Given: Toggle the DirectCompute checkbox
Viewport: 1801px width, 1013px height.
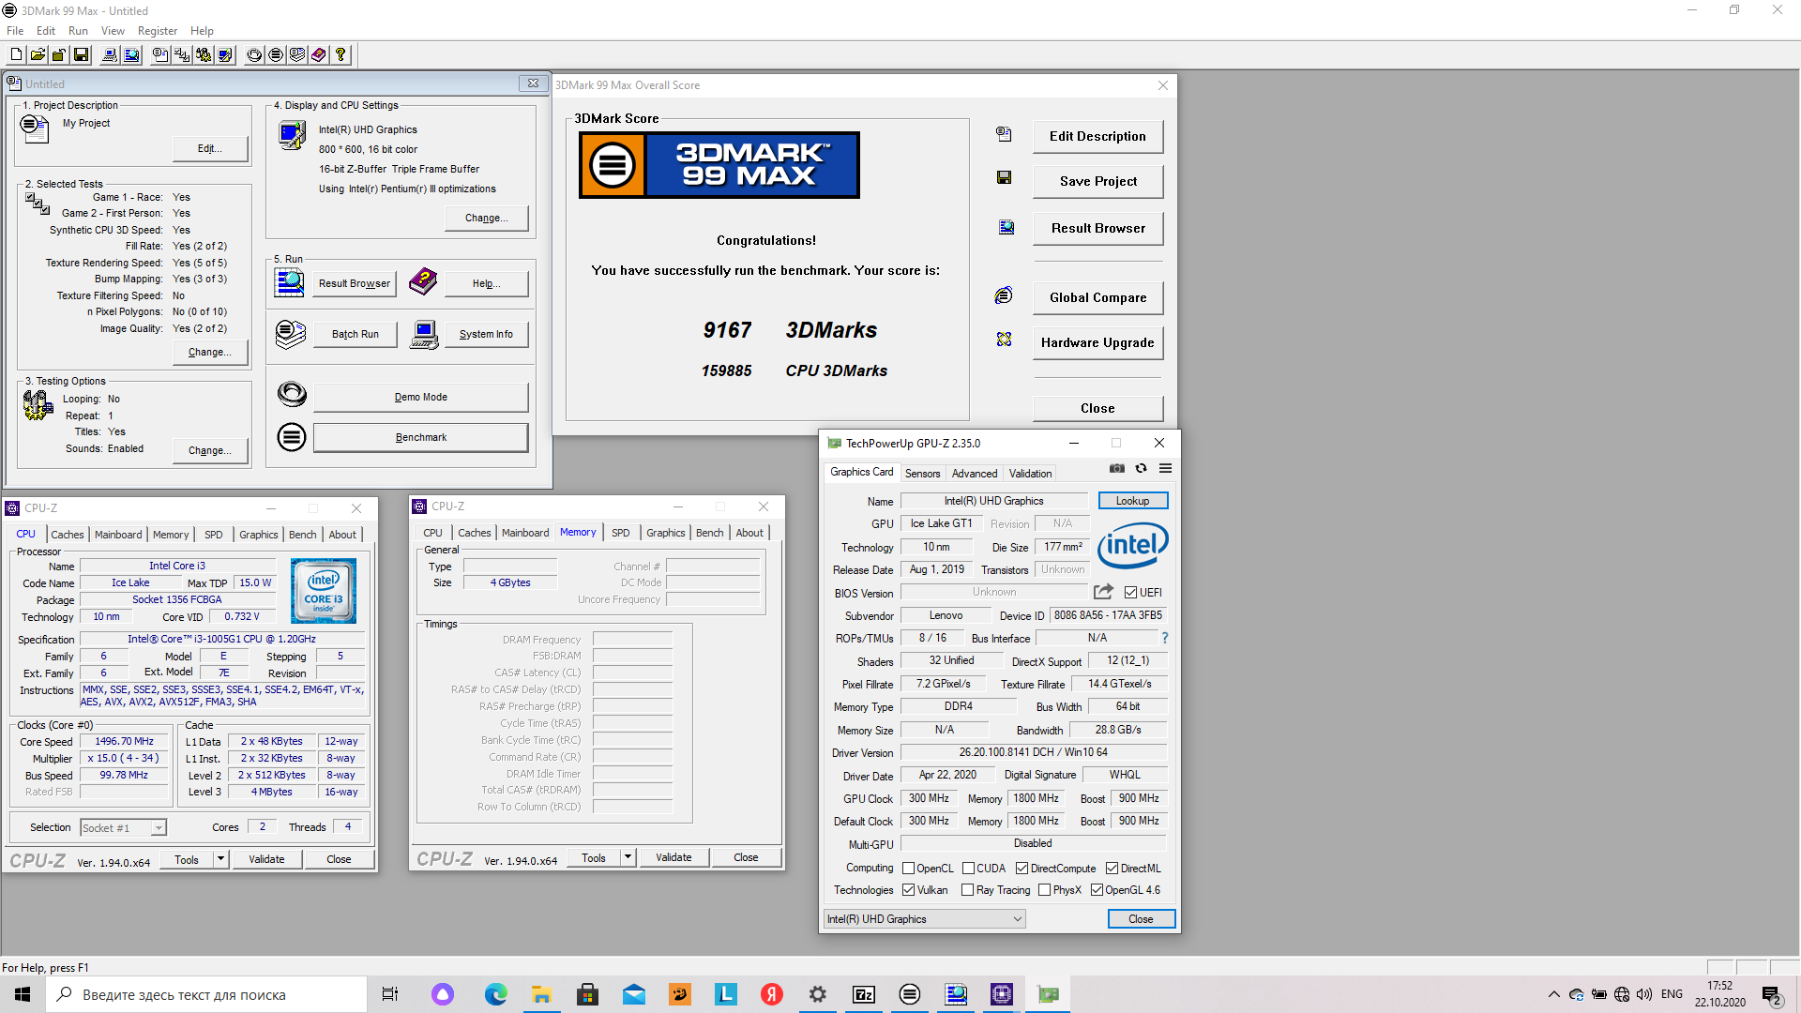Looking at the screenshot, I should [x=1022, y=869].
